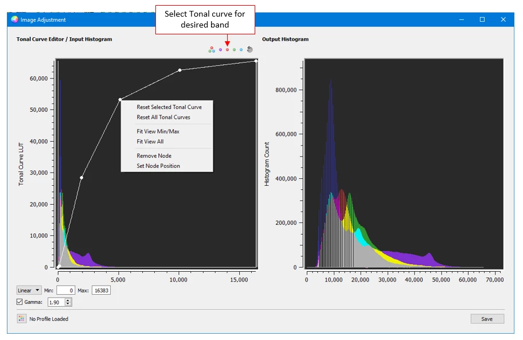Select Fit View All menu entry

[x=150, y=142]
